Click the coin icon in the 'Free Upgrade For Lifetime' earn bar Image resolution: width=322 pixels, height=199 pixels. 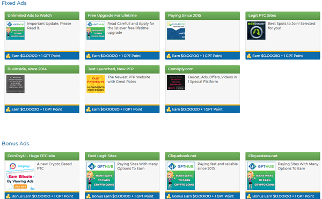(89, 56)
